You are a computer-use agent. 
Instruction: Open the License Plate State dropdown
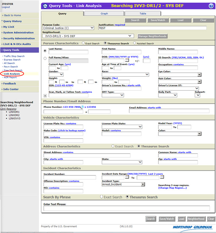point(122,127)
